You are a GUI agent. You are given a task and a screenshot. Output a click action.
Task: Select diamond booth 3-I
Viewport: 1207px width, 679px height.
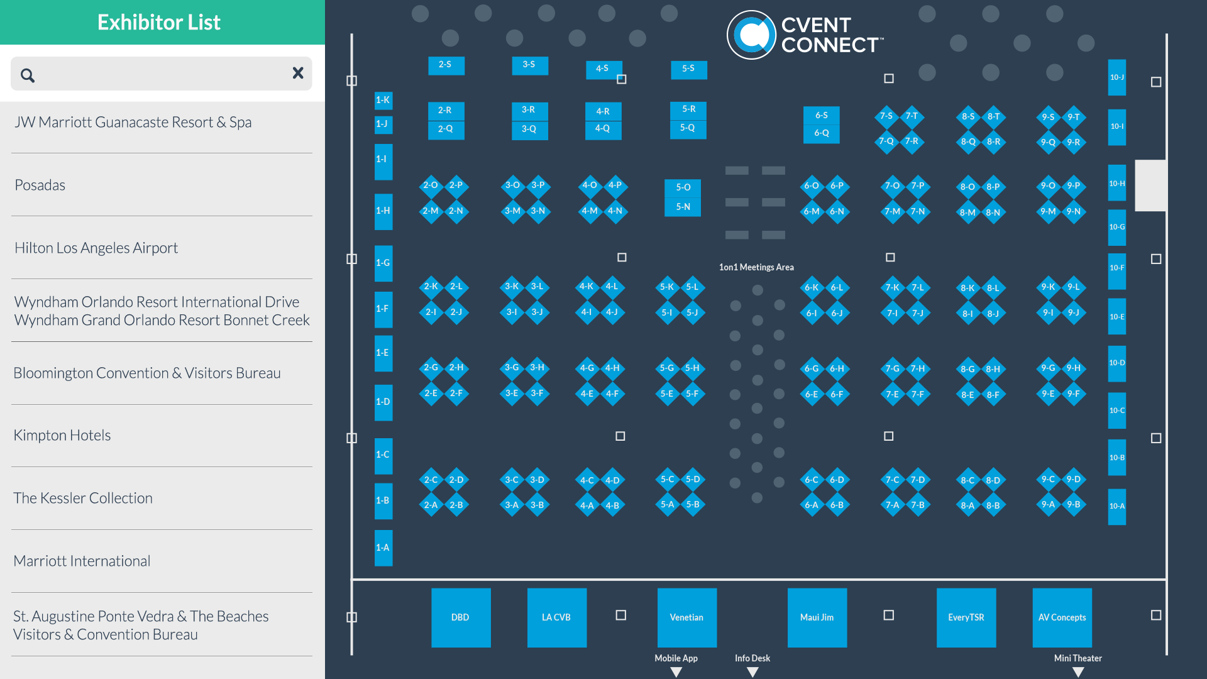point(512,312)
